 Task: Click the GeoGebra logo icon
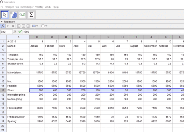click(2, 2)
